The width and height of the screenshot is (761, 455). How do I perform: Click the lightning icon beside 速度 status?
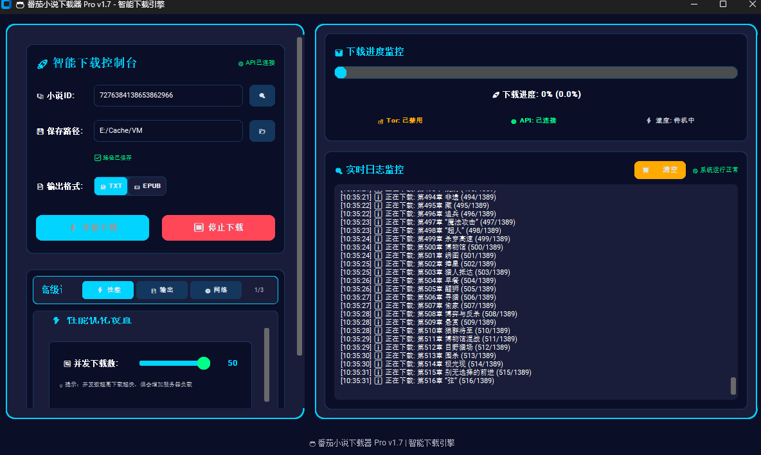click(649, 121)
